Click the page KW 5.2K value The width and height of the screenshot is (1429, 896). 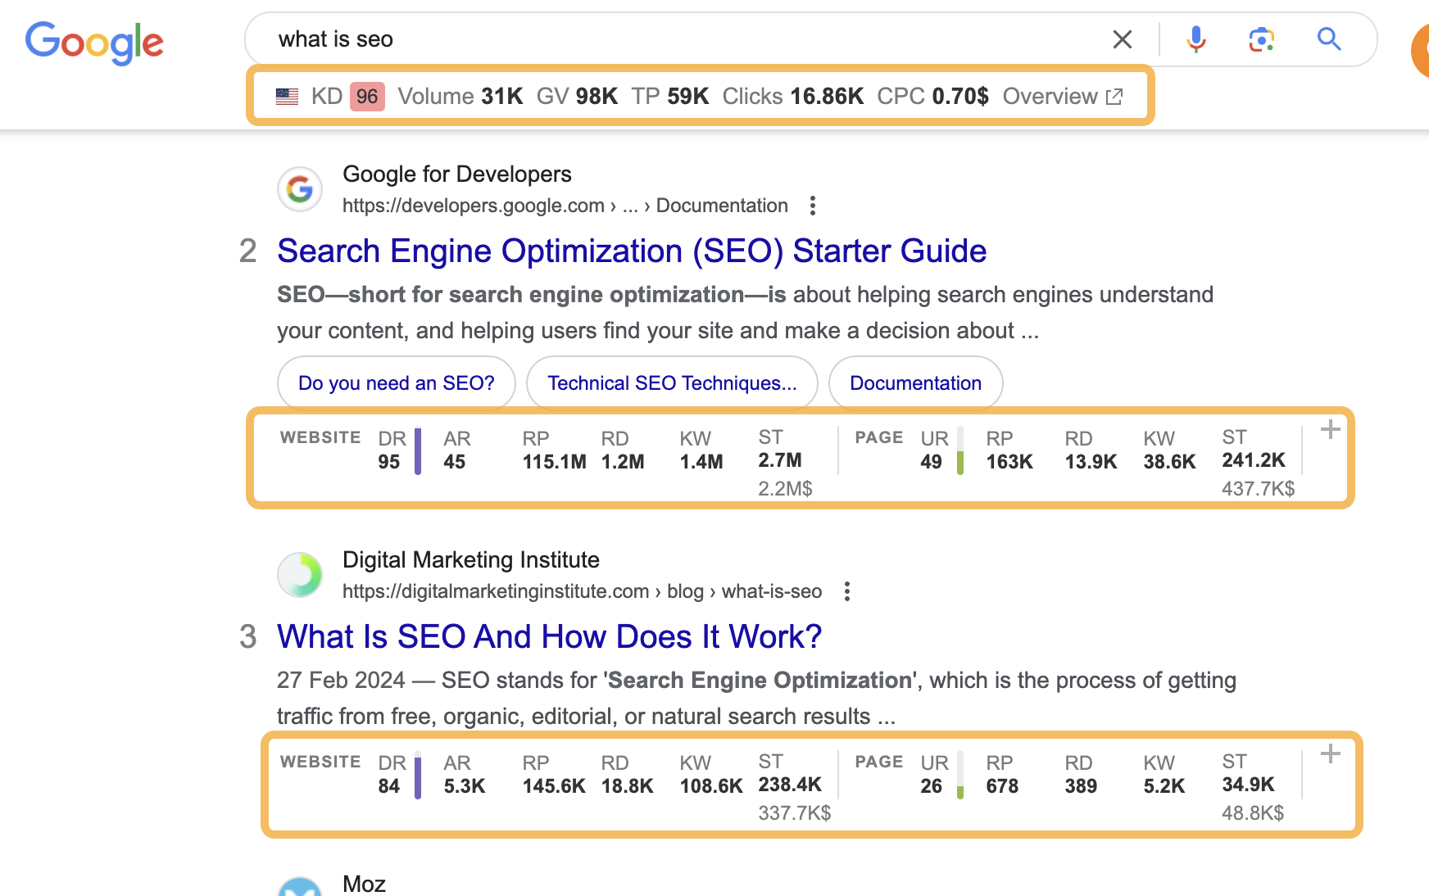click(1164, 786)
